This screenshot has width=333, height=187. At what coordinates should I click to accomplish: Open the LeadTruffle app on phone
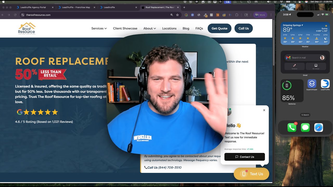325,84
